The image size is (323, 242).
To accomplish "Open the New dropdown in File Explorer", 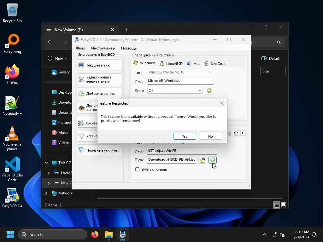I will click(x=57, y=58).
